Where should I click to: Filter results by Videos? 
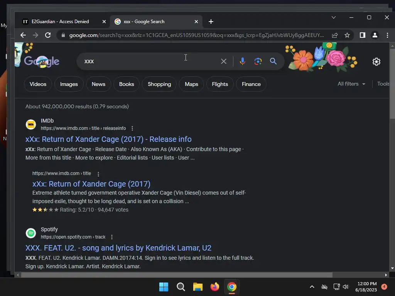click(38, 84)
